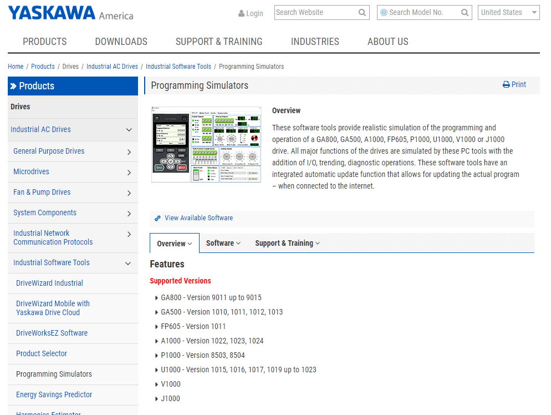This screenshot has width=551, height=415.
Task: Open DriveWorksEZ Software sidebar link
Action: click(52, 333)
